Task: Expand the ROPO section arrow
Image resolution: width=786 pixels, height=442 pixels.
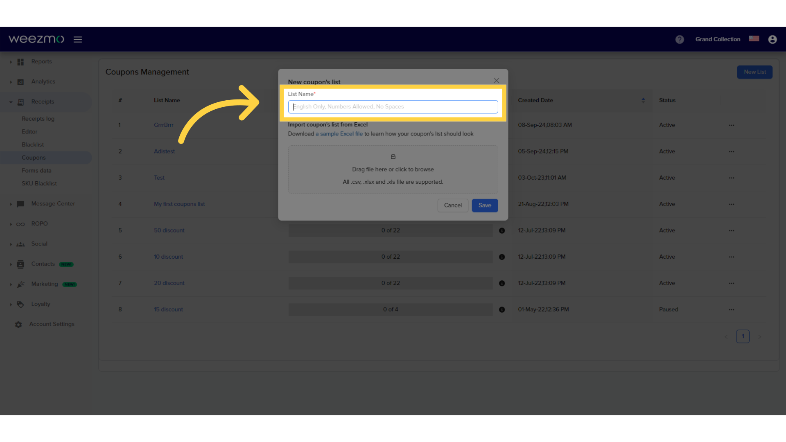Action: (11, 224)
